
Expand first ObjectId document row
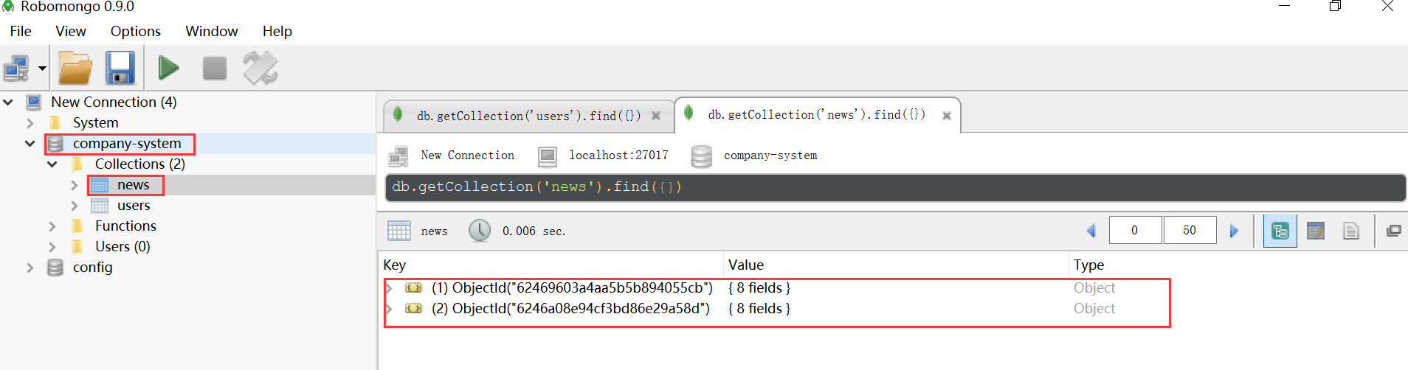(x=390, y=288)
